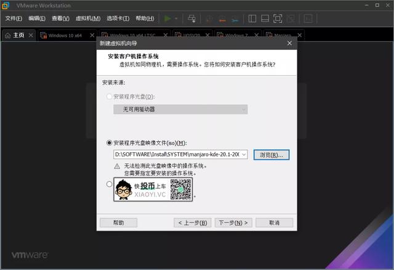Click the take snapshot toolbar icon

click(x=209, y=19)
